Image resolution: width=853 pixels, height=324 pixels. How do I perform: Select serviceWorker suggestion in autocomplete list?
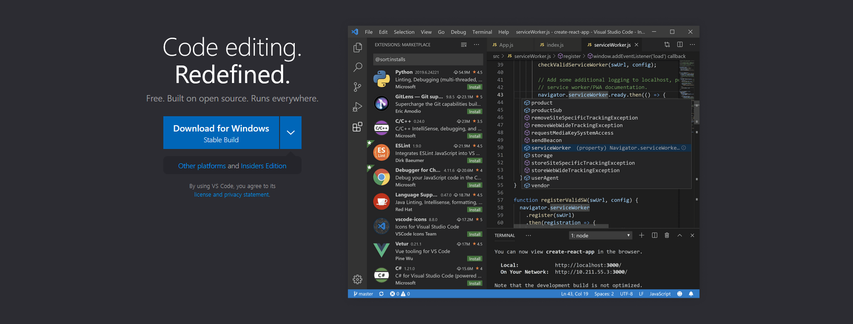point(606,148)
